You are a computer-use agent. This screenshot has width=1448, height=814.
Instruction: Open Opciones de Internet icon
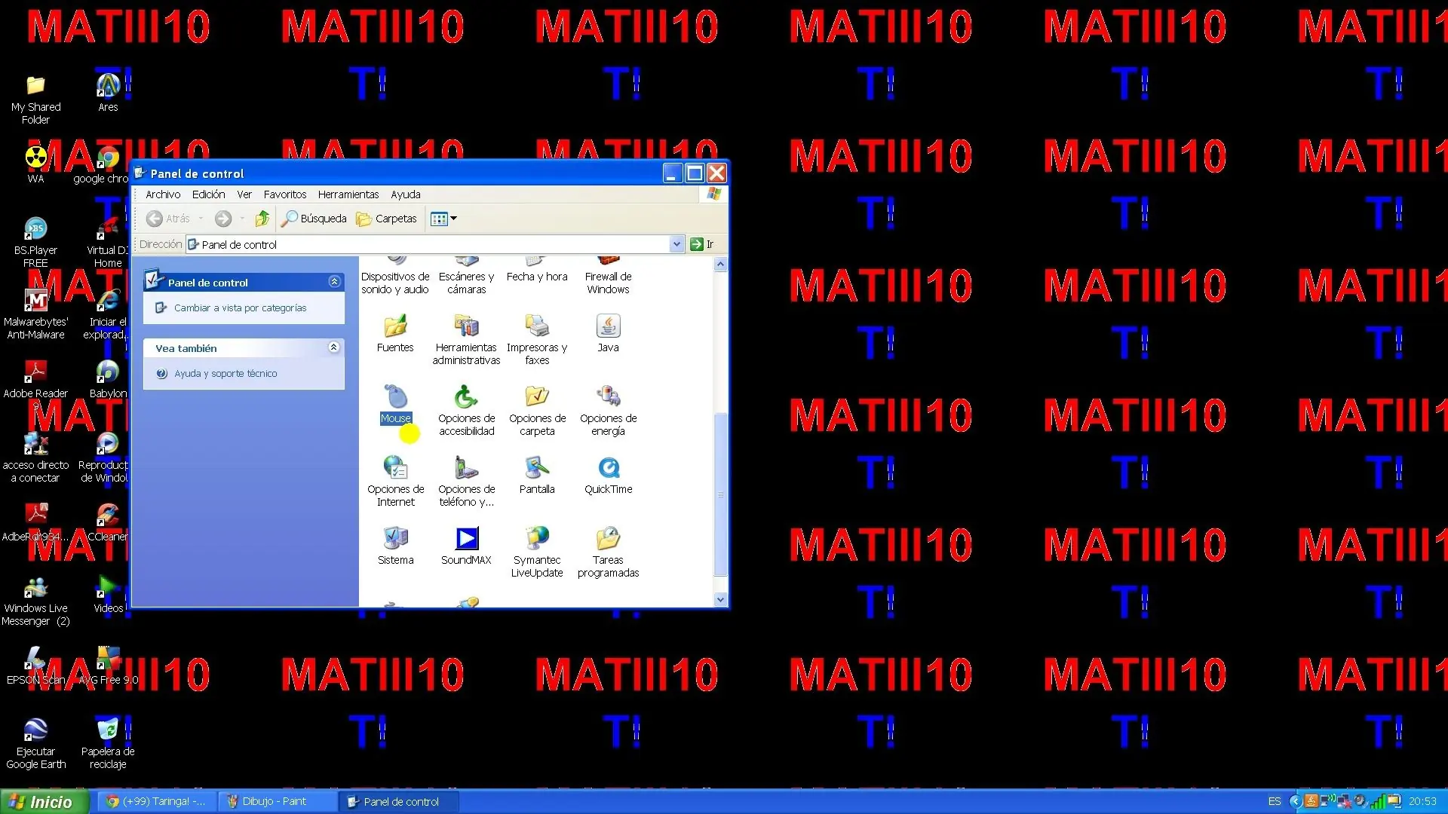pos(395,482)
